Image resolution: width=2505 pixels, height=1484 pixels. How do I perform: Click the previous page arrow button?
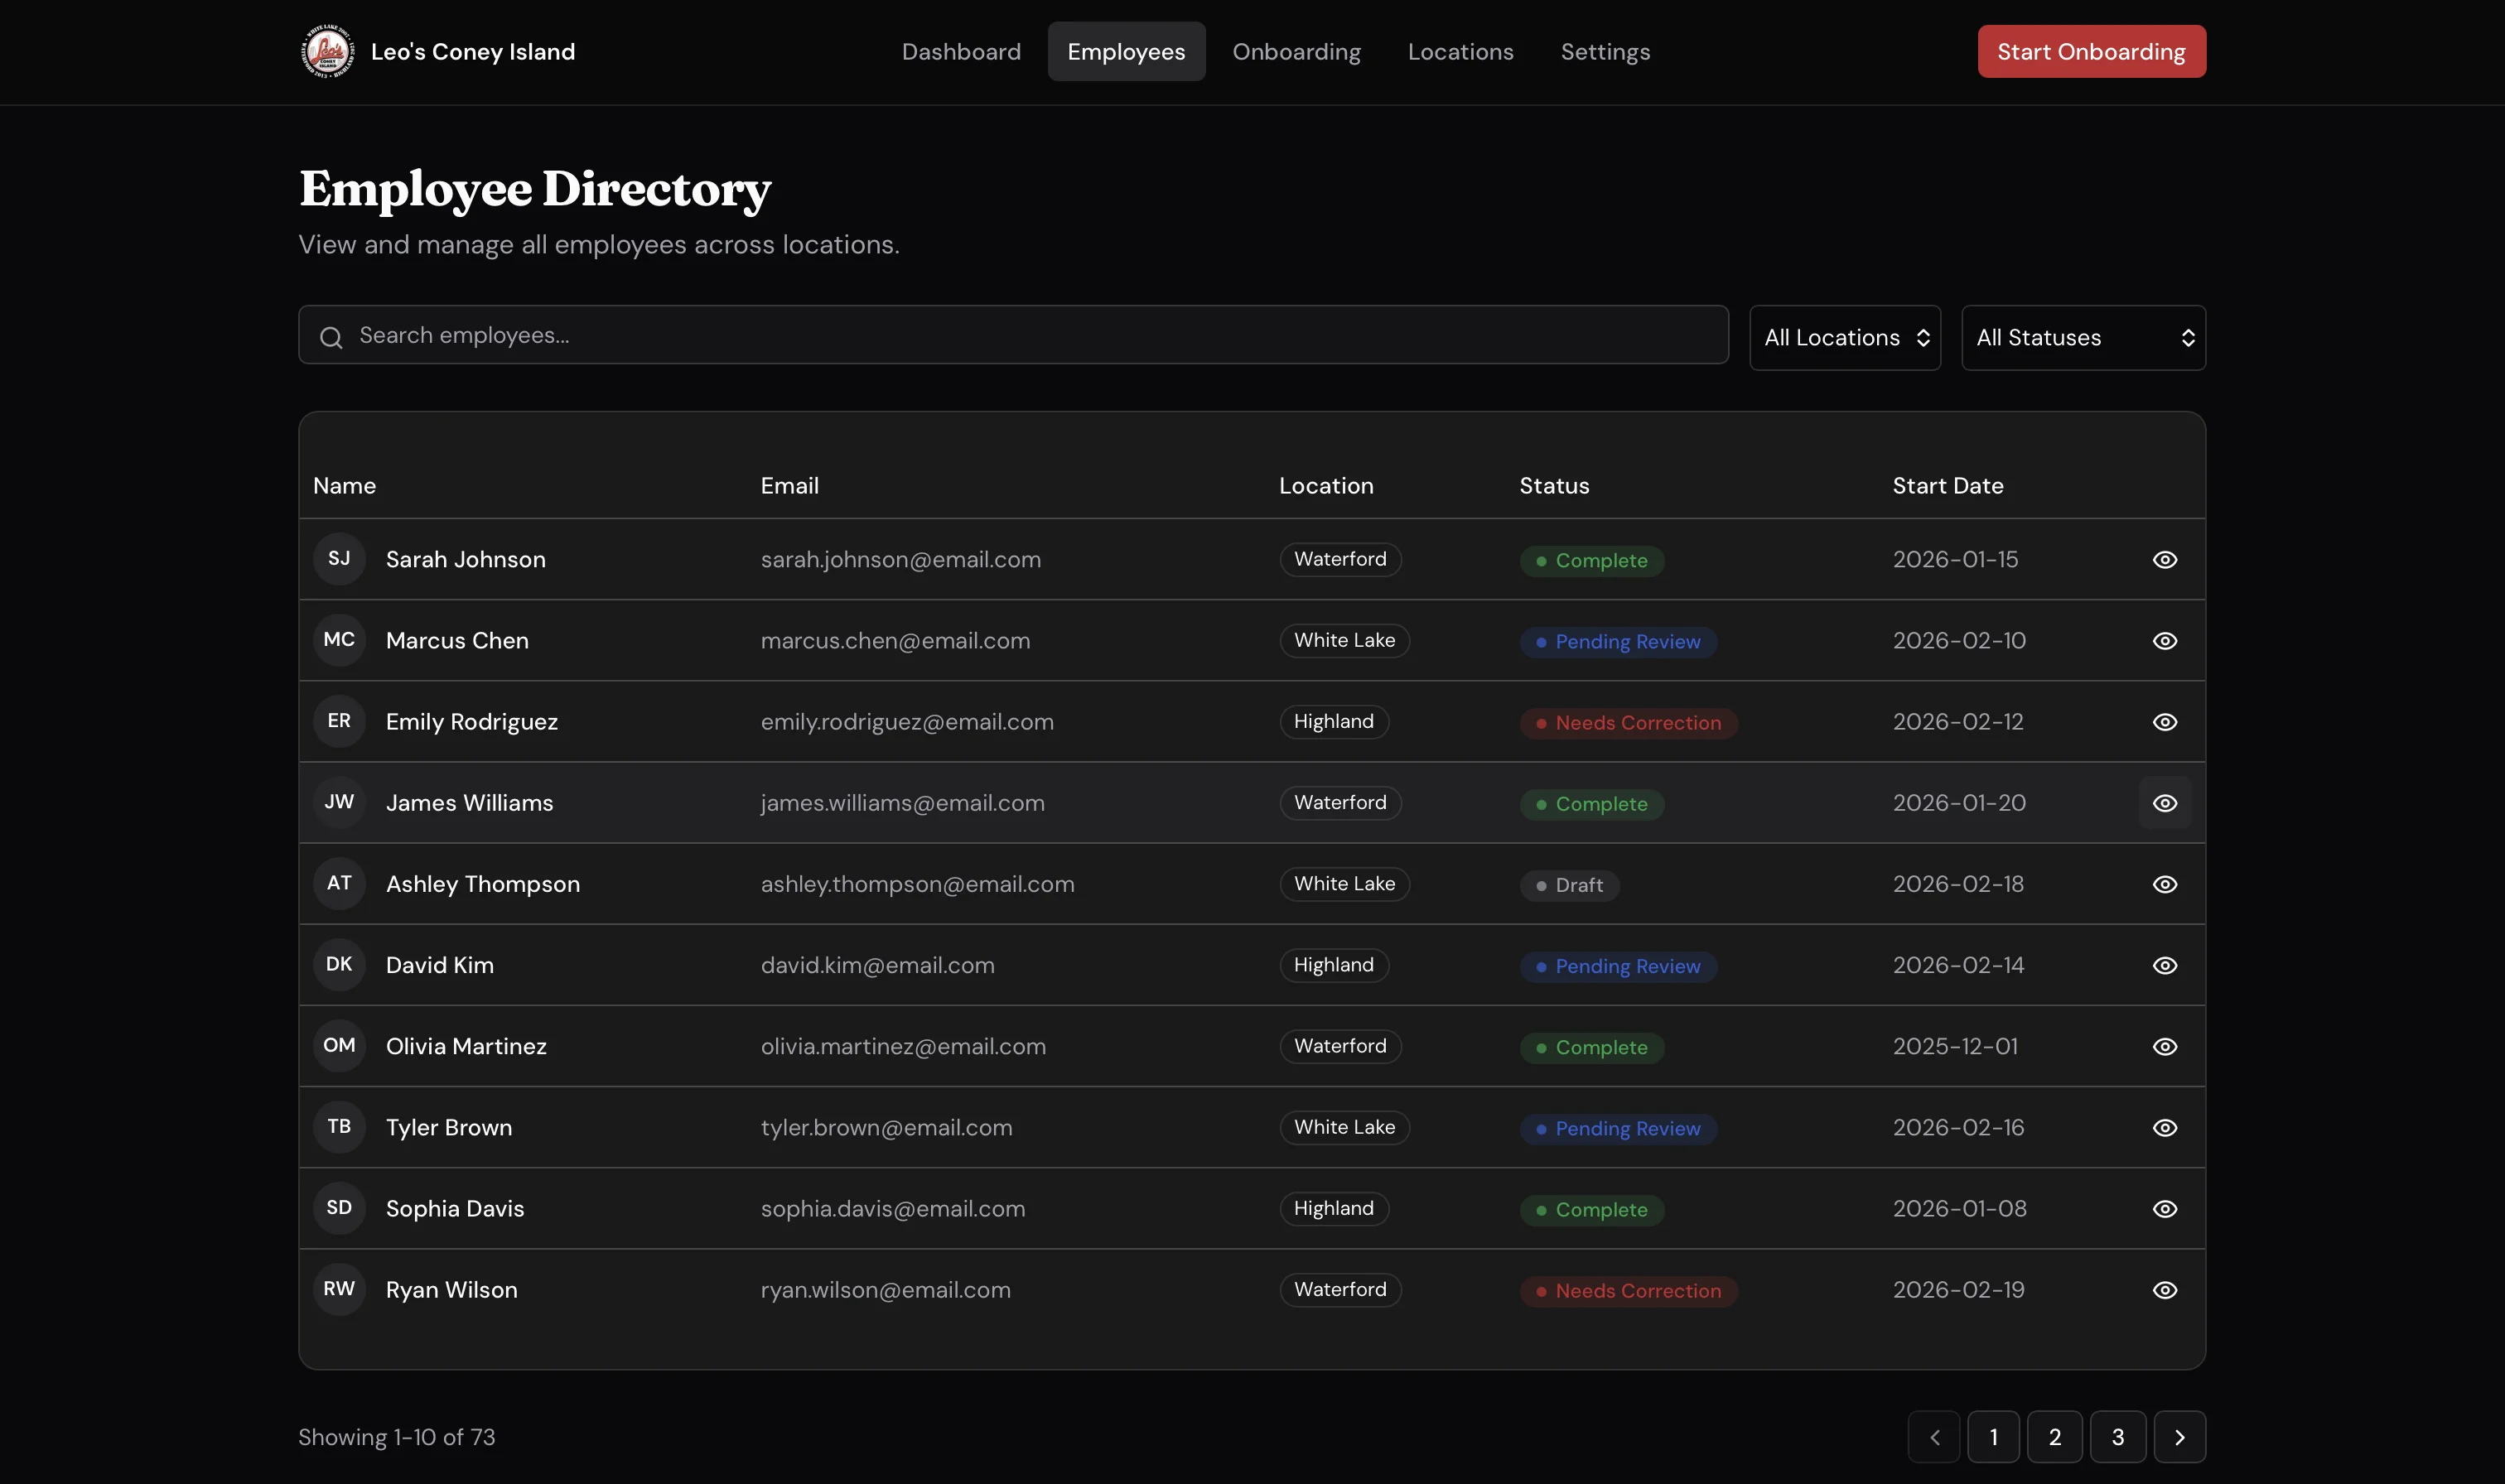[1934, 1436]
